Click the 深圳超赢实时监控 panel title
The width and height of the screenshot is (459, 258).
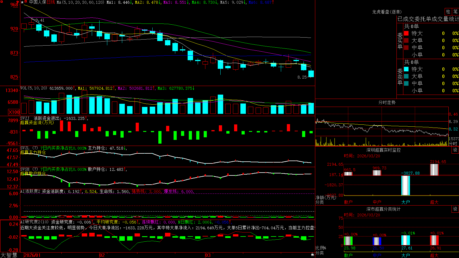pos(384,150)
